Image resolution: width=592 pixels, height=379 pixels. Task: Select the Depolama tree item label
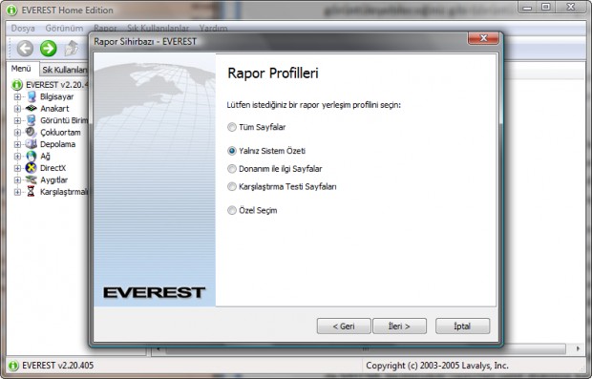click(57, 144)
